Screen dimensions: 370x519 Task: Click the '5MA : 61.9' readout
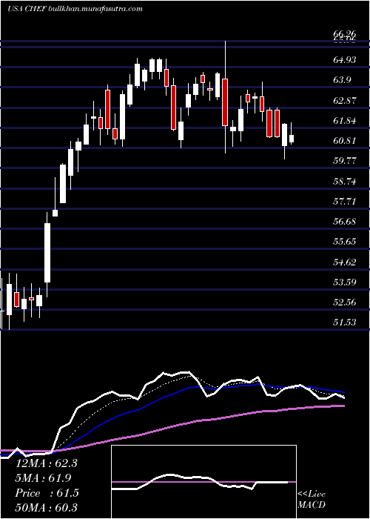point(43,478)
